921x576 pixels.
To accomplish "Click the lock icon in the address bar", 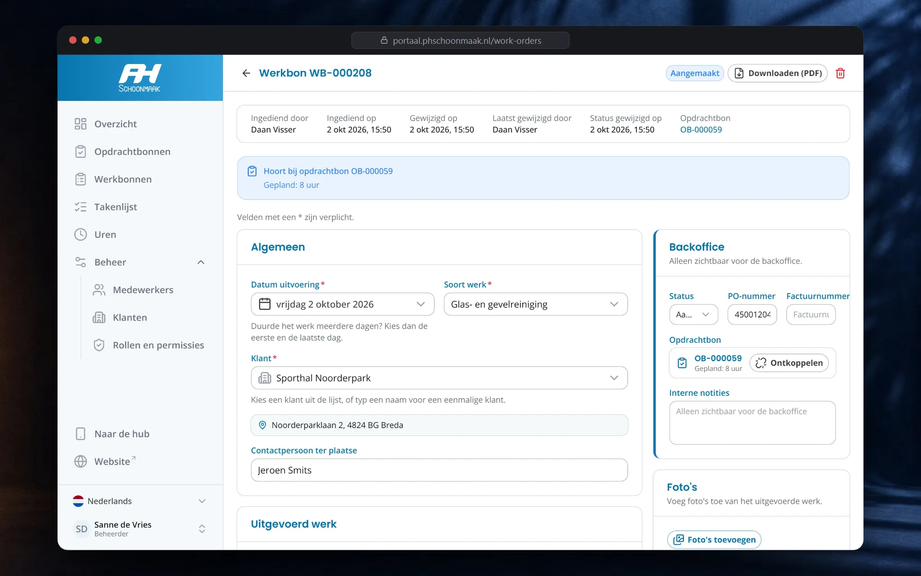I will coord(384,41).
